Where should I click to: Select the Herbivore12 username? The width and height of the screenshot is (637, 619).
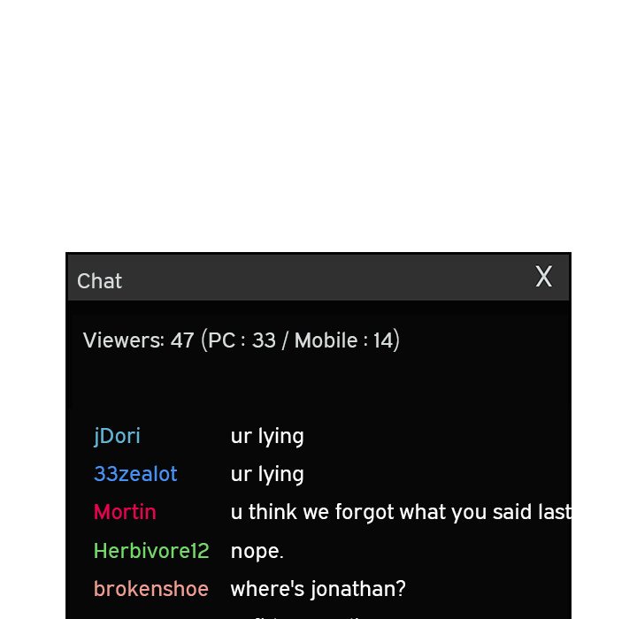(151, 551)
